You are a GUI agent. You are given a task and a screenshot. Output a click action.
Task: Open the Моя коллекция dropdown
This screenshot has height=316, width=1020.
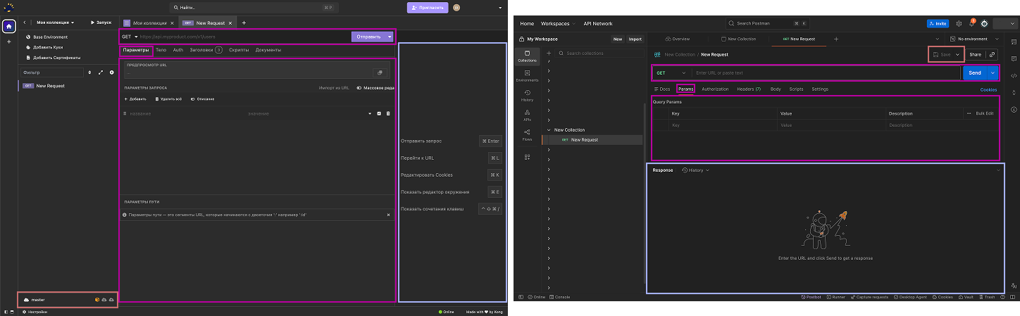click(x=56, y=23)
